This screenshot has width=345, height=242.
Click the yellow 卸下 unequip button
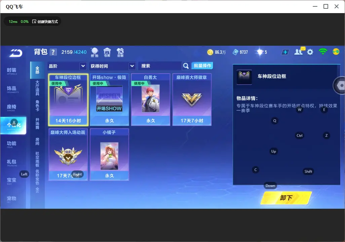click(x=286, y=198)
